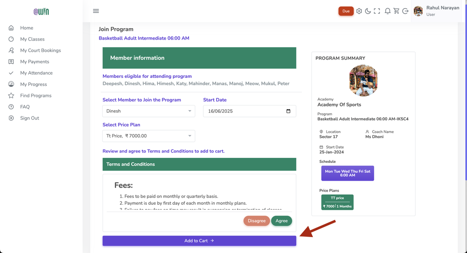The image size is (467, 253).
Task: Click the red Due button
Action: point(346,11)
